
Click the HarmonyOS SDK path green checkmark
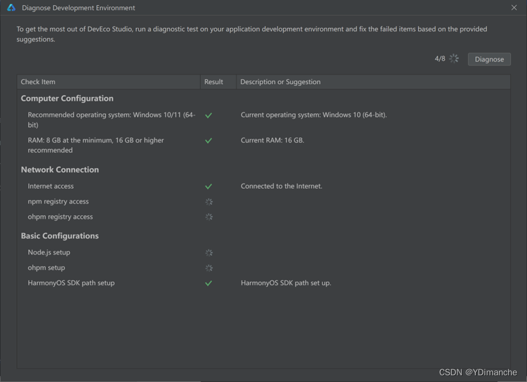point(208,283)
